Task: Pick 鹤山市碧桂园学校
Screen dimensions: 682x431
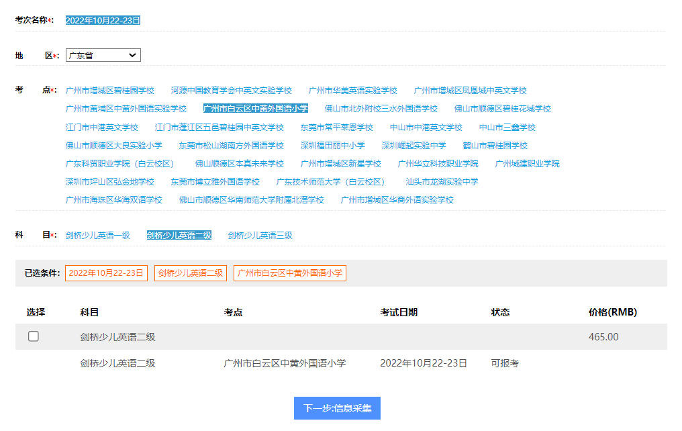Action: click(x=495, y=146)
